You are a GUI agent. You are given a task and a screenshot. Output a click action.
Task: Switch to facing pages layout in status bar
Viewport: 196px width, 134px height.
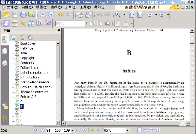(x=152, y=130)
